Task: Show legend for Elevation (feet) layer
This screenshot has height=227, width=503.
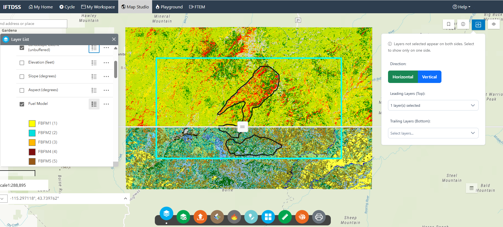Action: point(94,63)
